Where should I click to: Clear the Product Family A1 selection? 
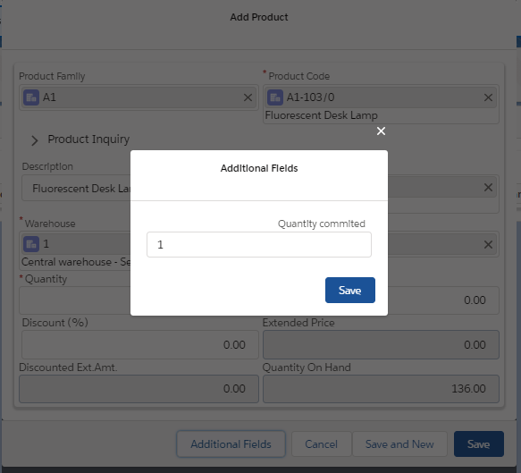point(248,97)
